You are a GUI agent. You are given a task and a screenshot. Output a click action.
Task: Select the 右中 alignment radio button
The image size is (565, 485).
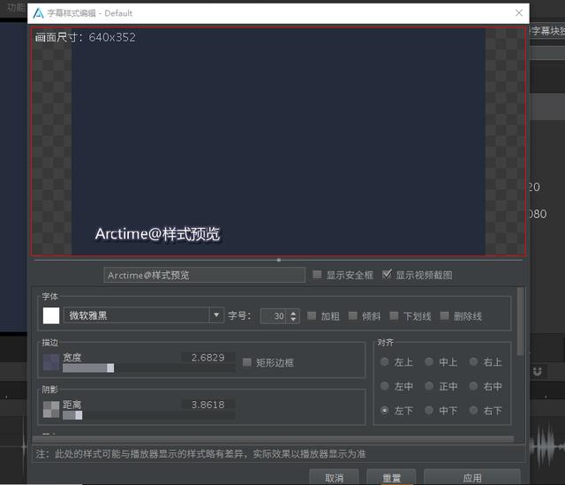point(473,386)
